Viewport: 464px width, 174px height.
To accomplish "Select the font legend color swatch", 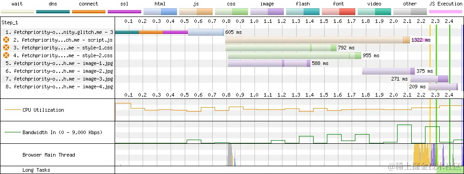I will 338,12.
